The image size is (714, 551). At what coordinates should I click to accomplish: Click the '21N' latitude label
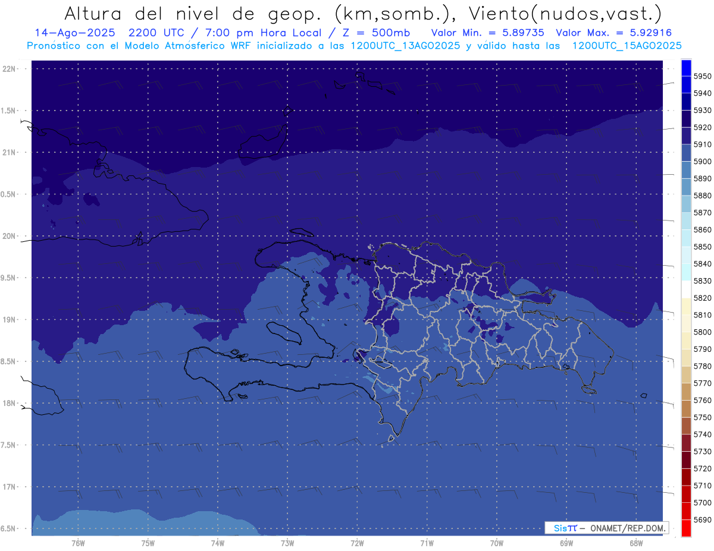[x=10, y=152]
